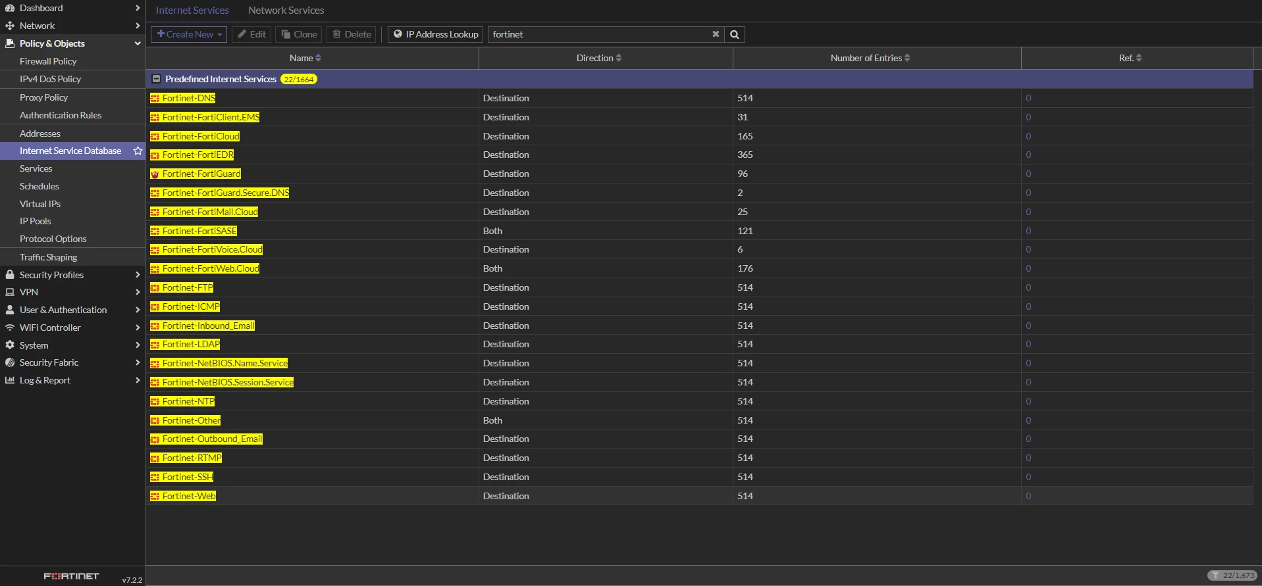Click the Fortinet-DNS service icon
The image size is (1262, 586).
(x=155, y=99)
